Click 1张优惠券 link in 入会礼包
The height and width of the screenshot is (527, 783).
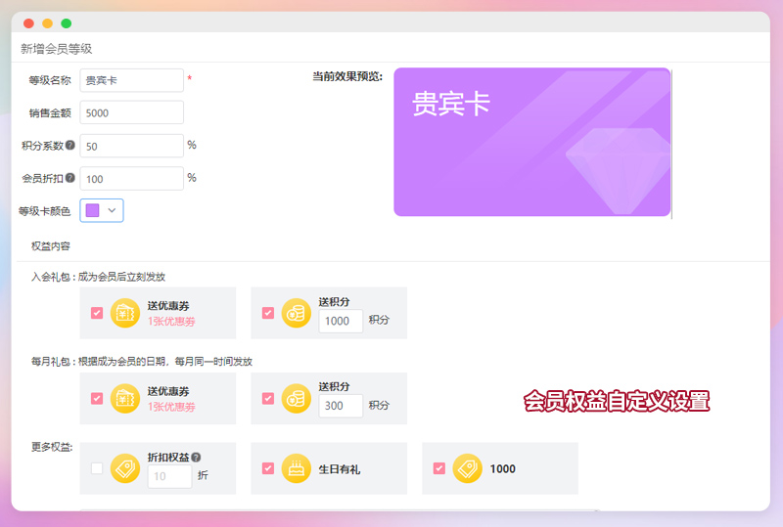pyautogui.click(x=171, y=322)
